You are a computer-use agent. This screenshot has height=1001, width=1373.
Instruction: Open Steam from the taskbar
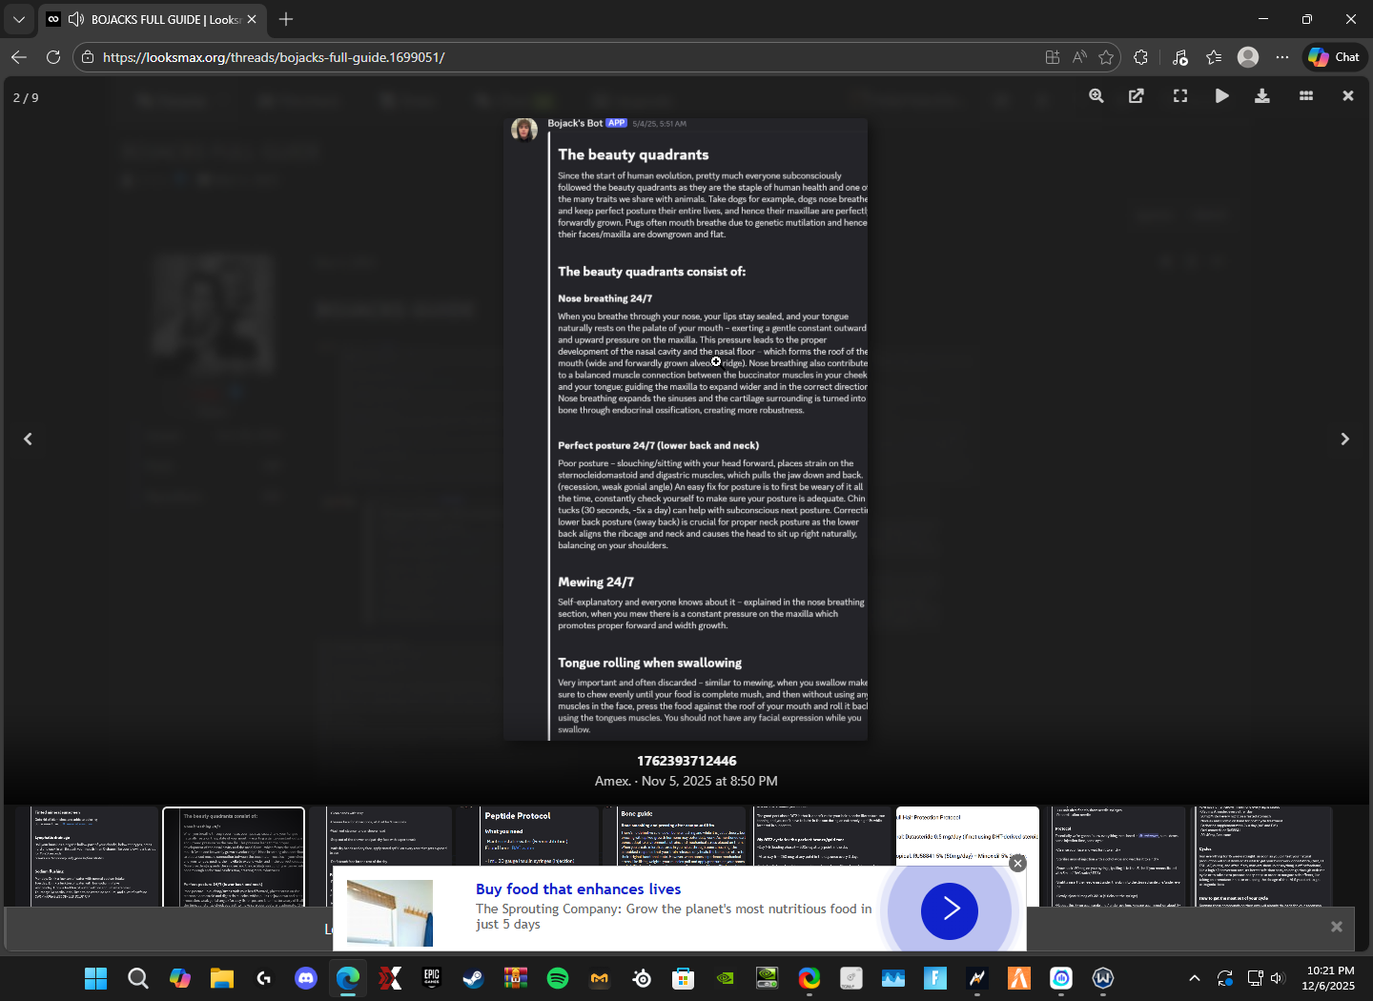474,978
